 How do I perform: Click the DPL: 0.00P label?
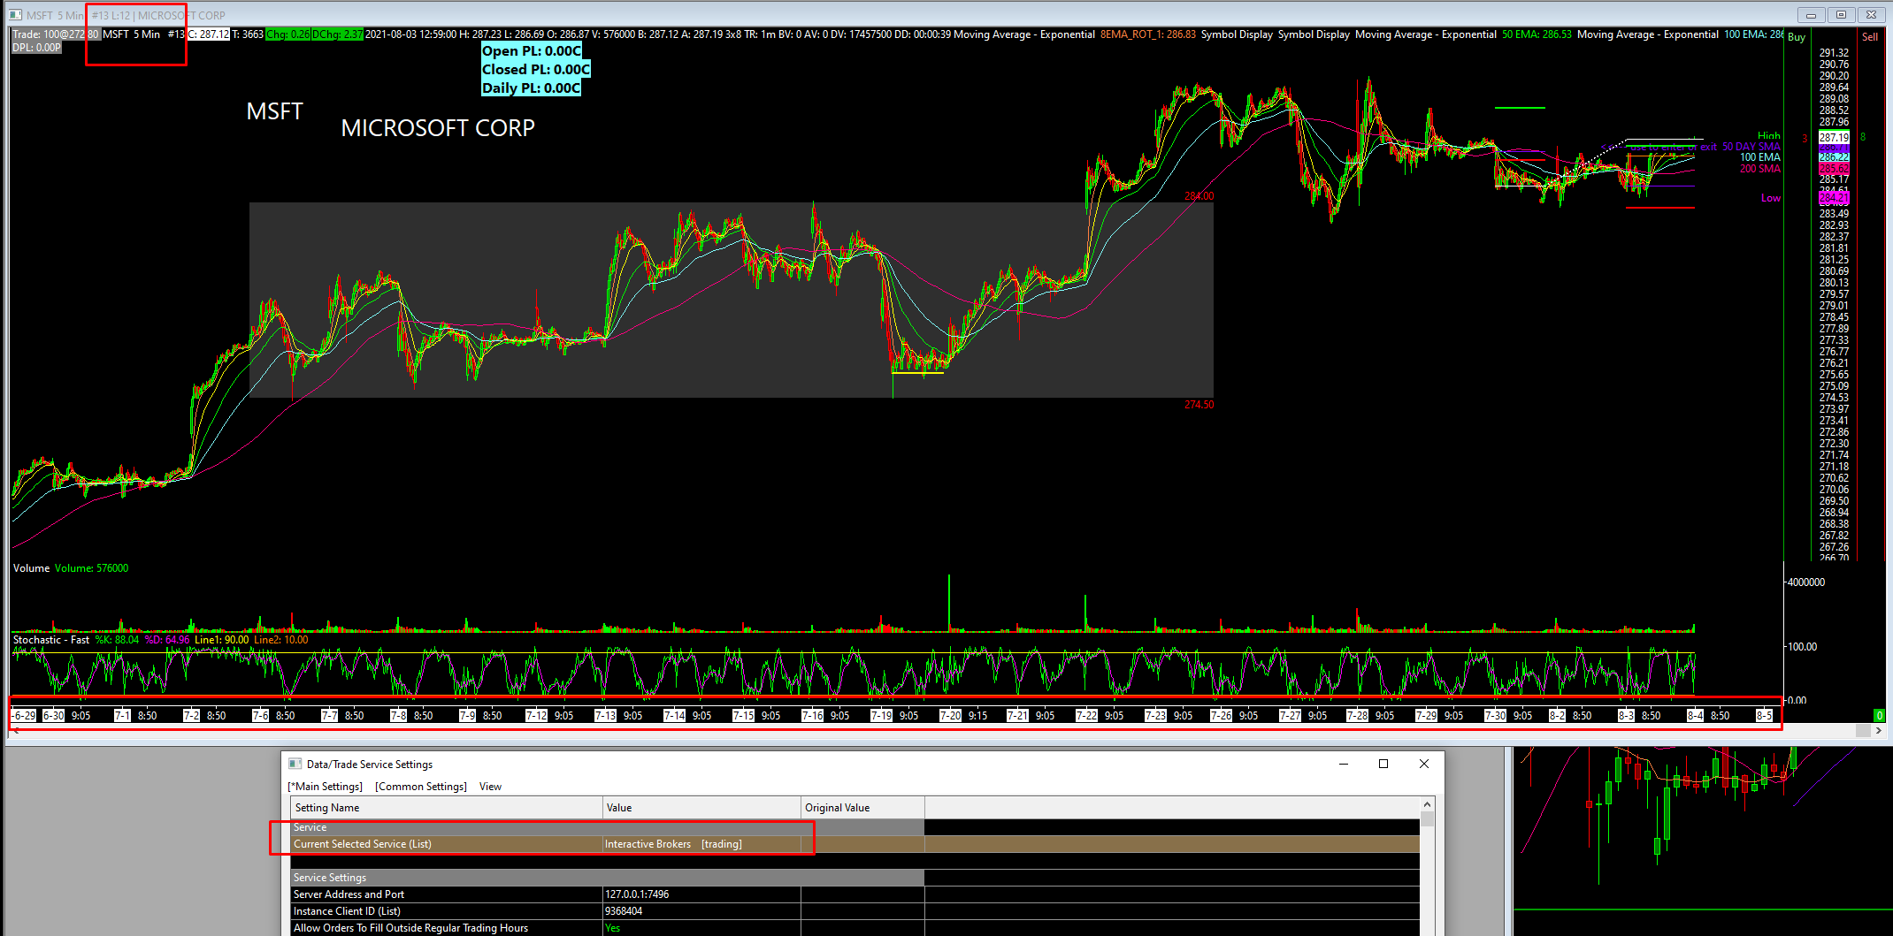point(36,48)
